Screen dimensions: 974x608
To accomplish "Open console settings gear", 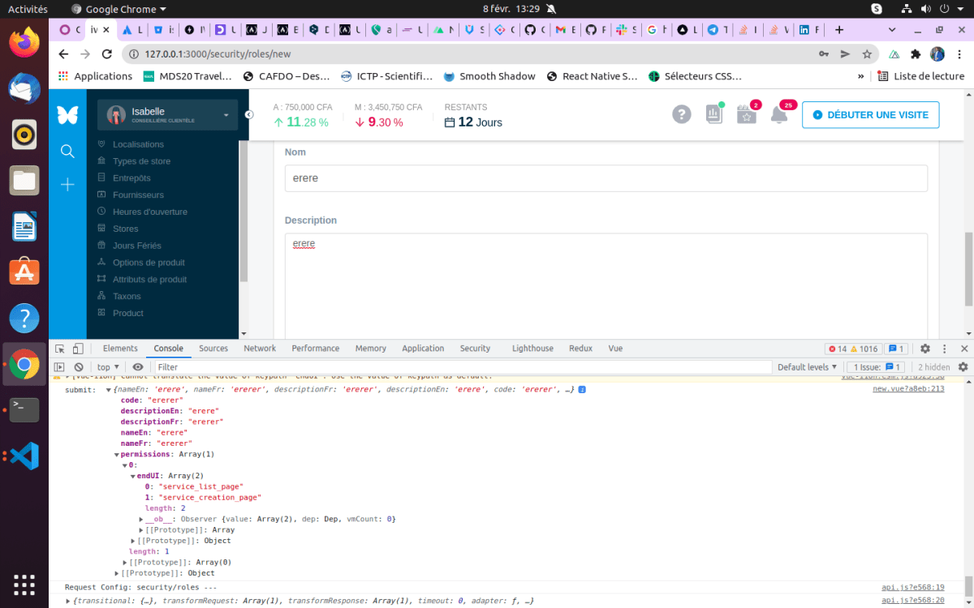I will click(x=963, y=367).
